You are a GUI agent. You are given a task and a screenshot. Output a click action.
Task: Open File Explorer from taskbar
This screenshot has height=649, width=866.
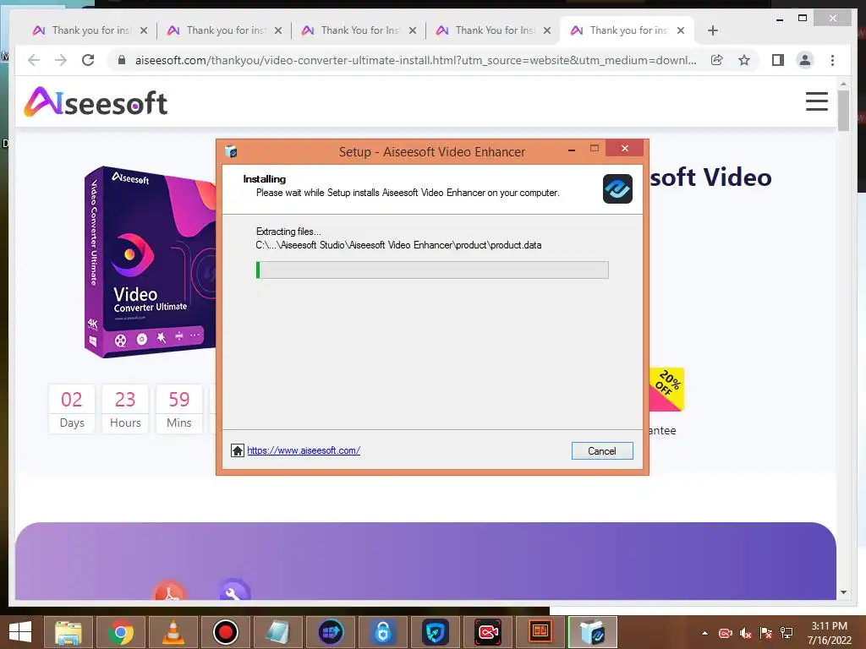68,632
